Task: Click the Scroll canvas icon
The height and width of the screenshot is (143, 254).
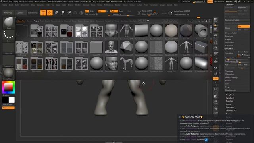Action: coord(216,29)
